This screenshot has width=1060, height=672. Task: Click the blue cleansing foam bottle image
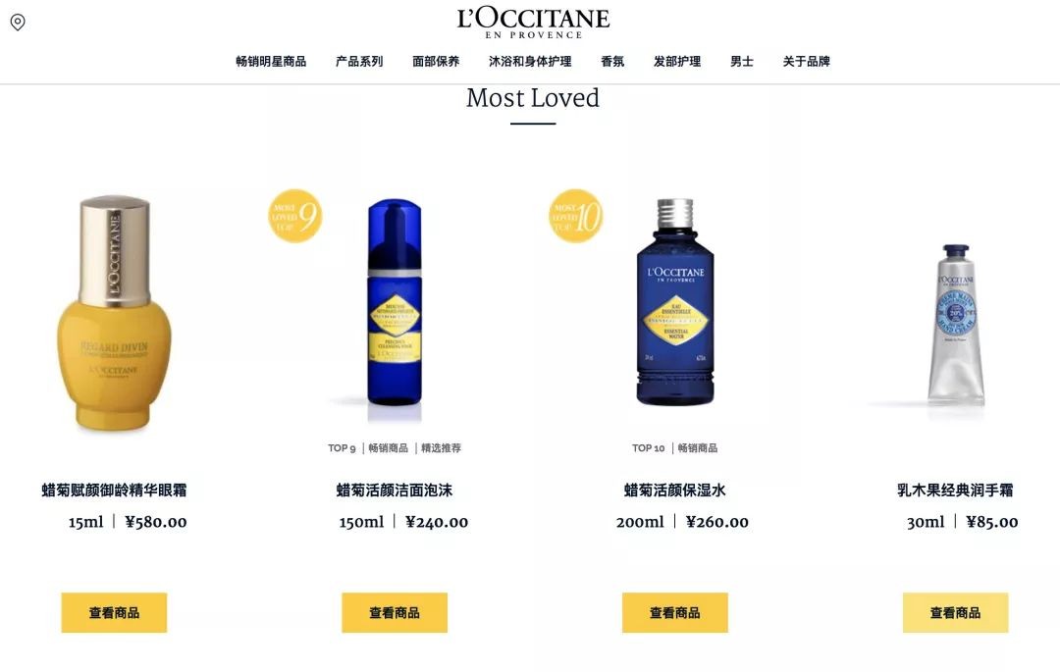tap(395, 302)
